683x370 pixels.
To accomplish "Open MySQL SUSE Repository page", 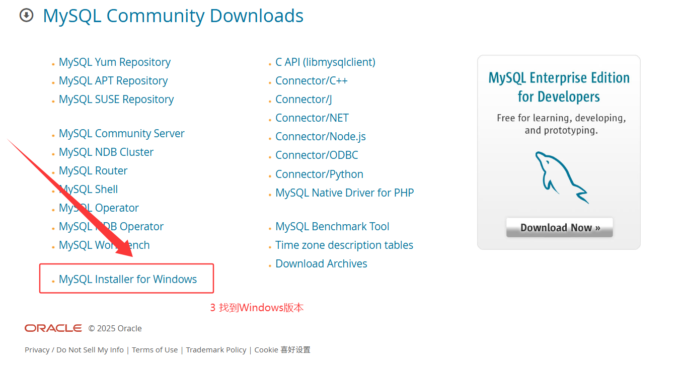I will click(x=116, y=99).
